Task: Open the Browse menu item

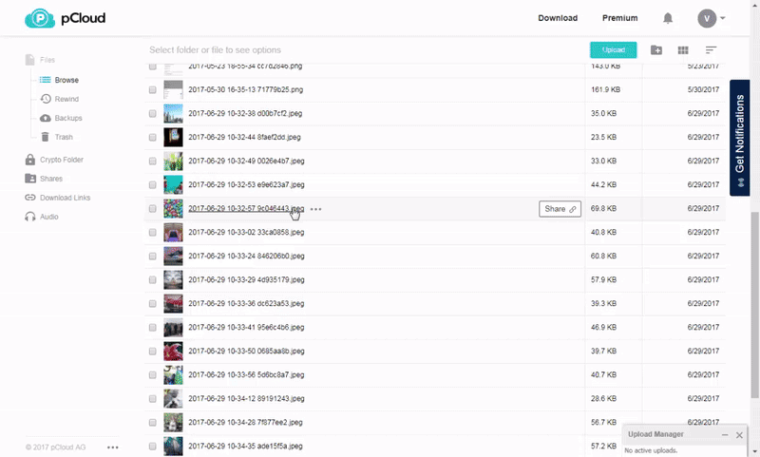Action: pyautogui.click(x=66, y=80)
